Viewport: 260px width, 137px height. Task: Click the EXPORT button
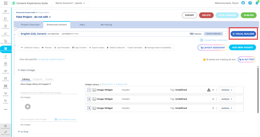pyautogui.click(x=190, y=15)
